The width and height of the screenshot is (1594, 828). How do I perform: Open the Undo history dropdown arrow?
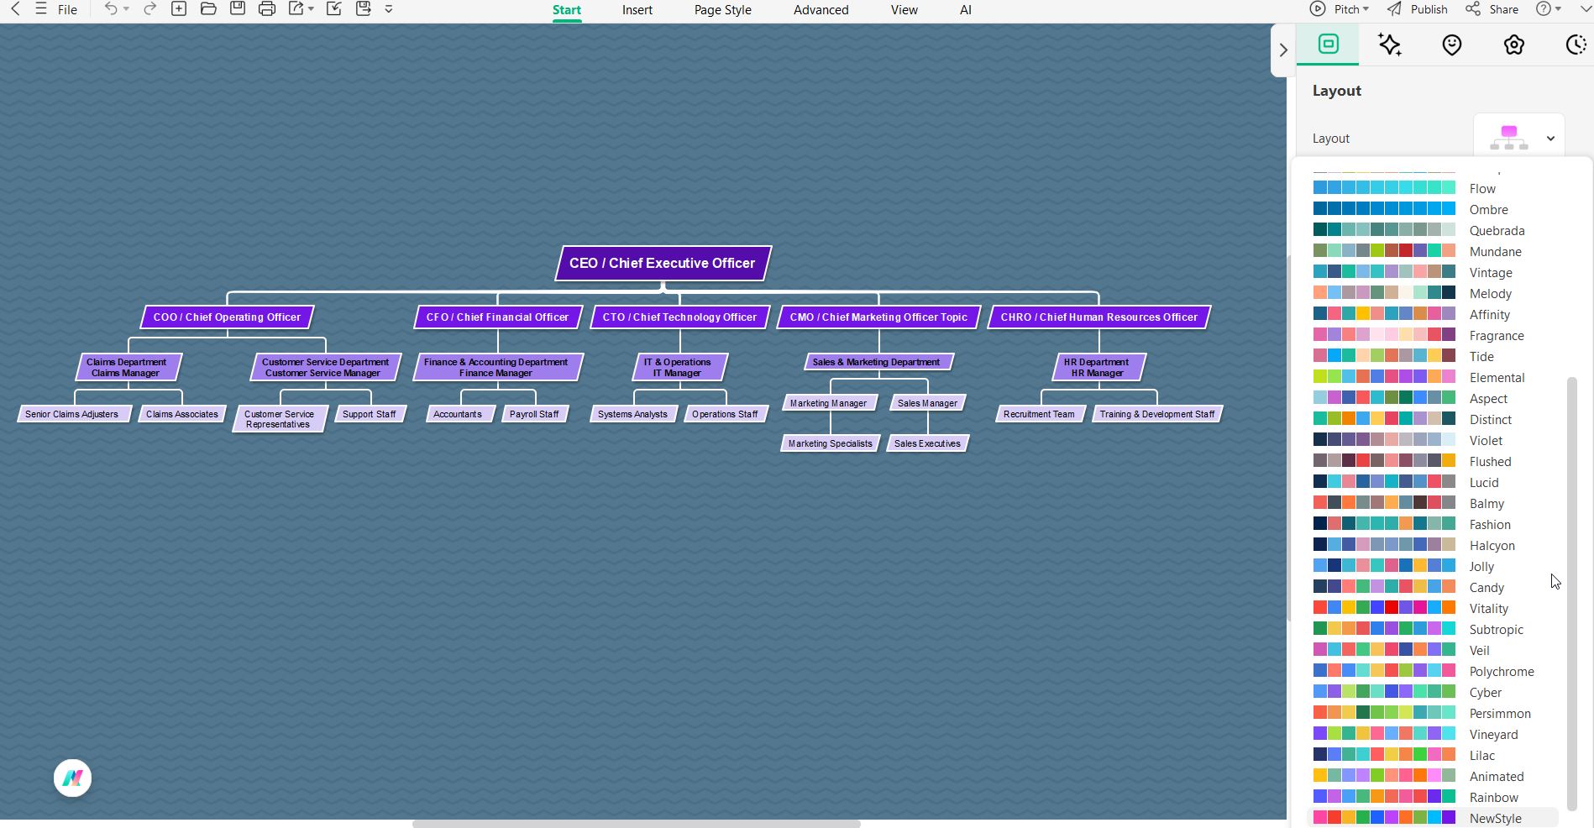pyautogui.click(x=126, y=9)
